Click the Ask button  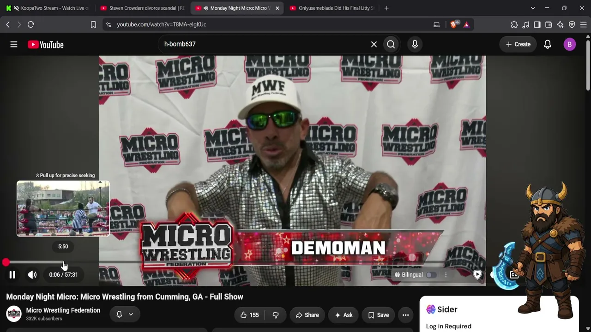(344, 315)
